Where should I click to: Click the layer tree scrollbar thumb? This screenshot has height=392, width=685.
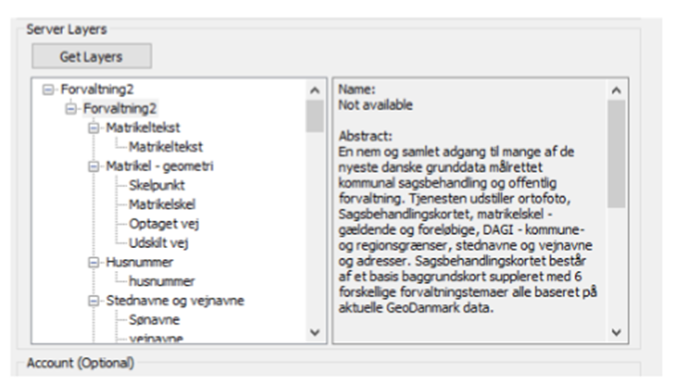click(x=315, y=116)
